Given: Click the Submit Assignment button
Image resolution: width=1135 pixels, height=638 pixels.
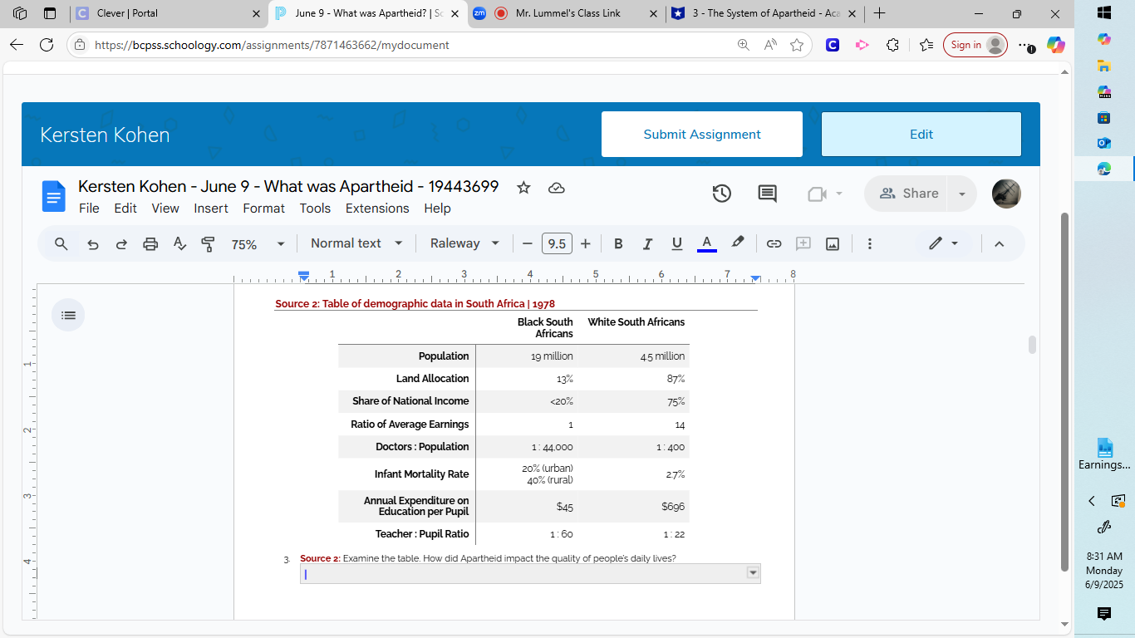Looking at the screenshot, I should (702, 135).
